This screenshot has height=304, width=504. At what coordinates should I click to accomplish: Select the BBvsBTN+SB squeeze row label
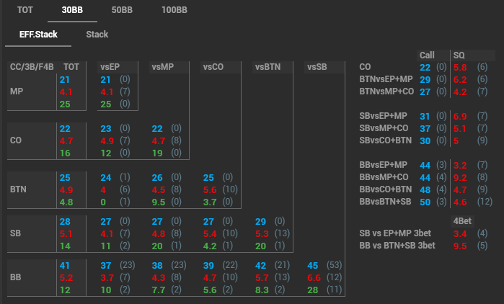[386, 201]
